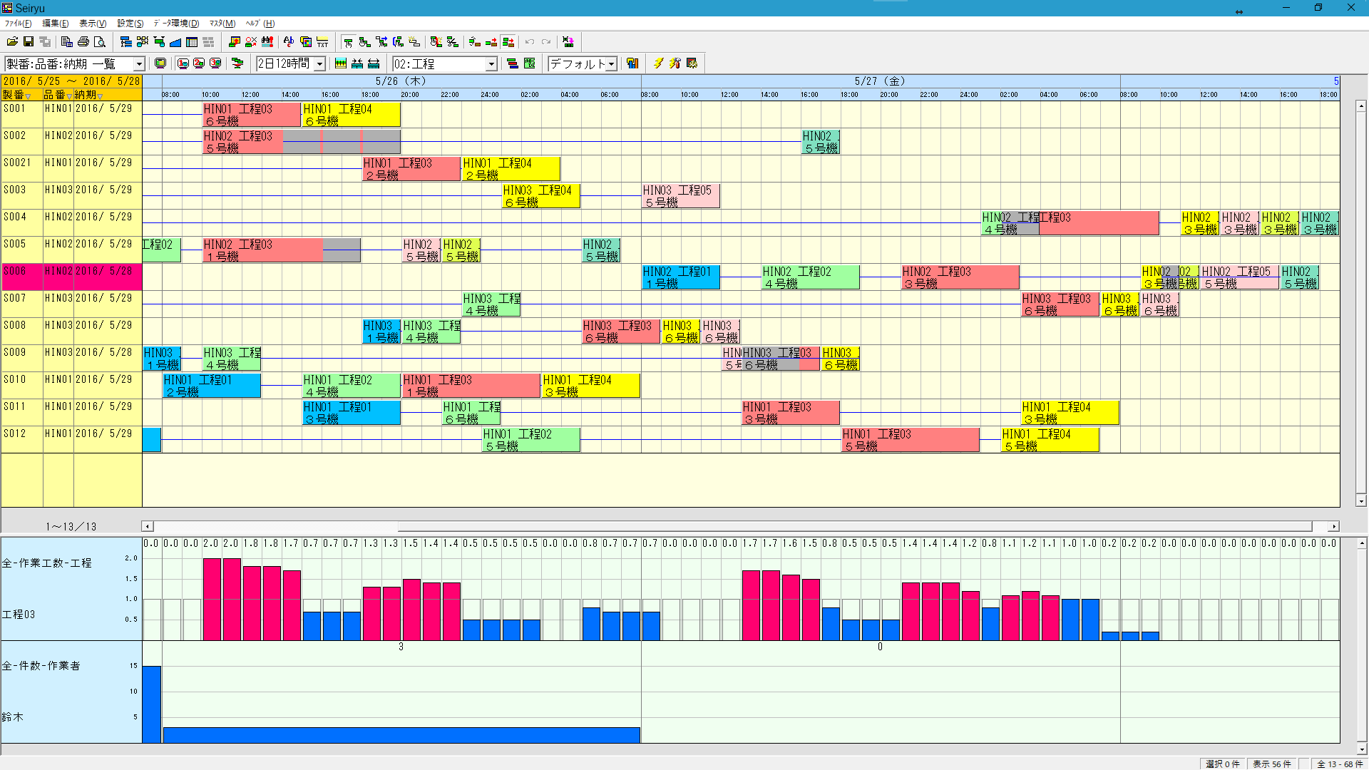The image size is (1369, 770).
Task: Click the printer icon in toolbar
Action: pos(83,42)
